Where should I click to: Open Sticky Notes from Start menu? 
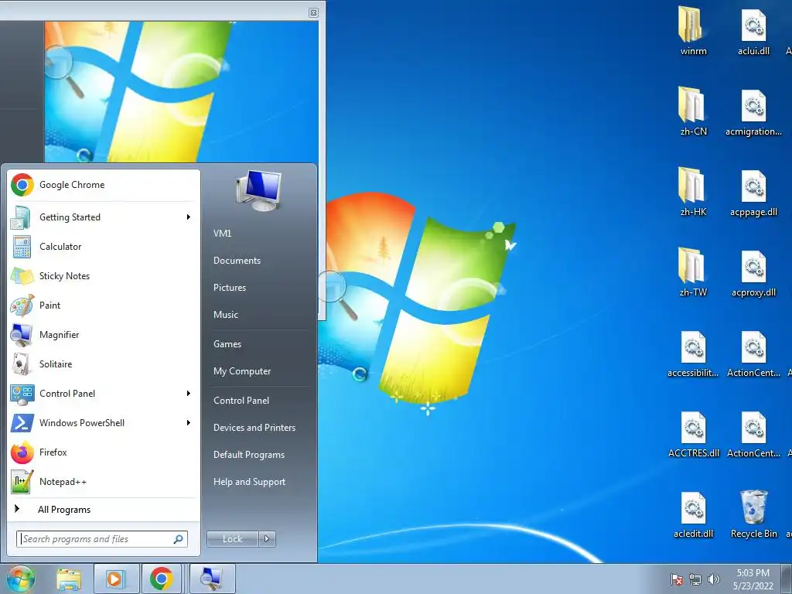pos(104,276)
